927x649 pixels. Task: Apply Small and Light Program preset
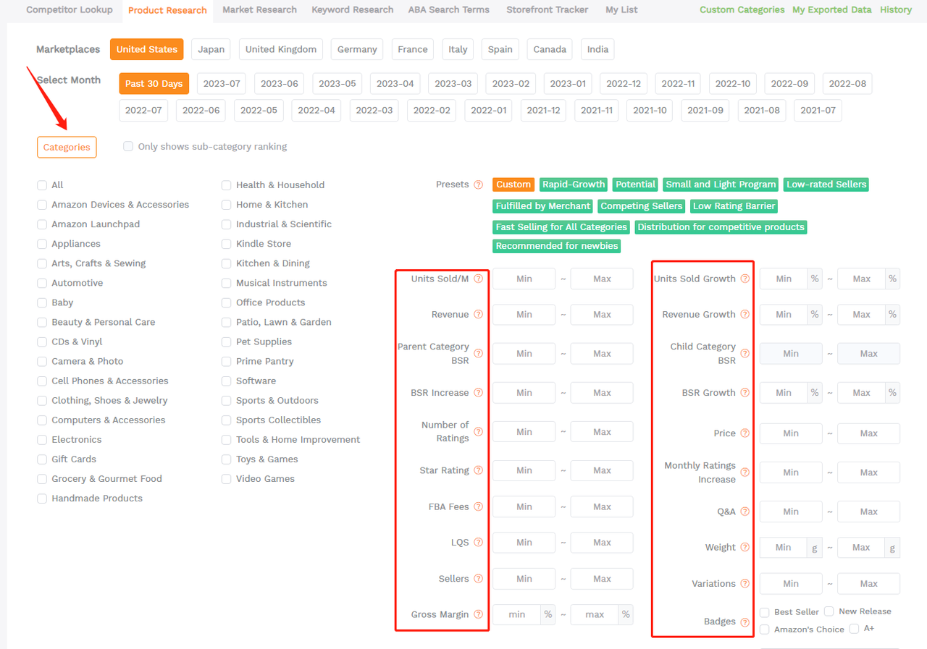coord(721,184)
